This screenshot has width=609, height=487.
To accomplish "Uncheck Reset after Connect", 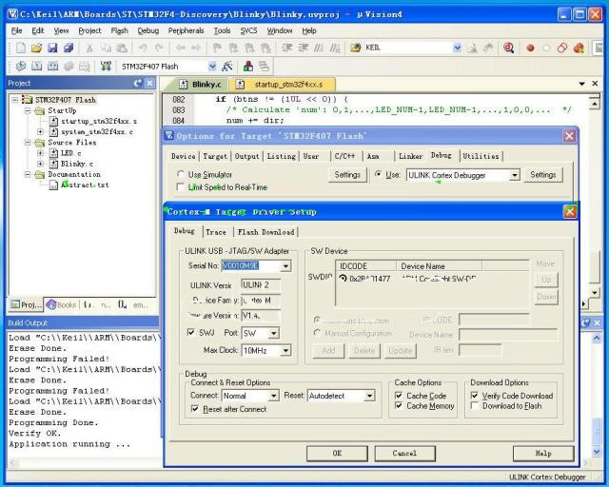I will pyautogui.click(x=196, y=409).
